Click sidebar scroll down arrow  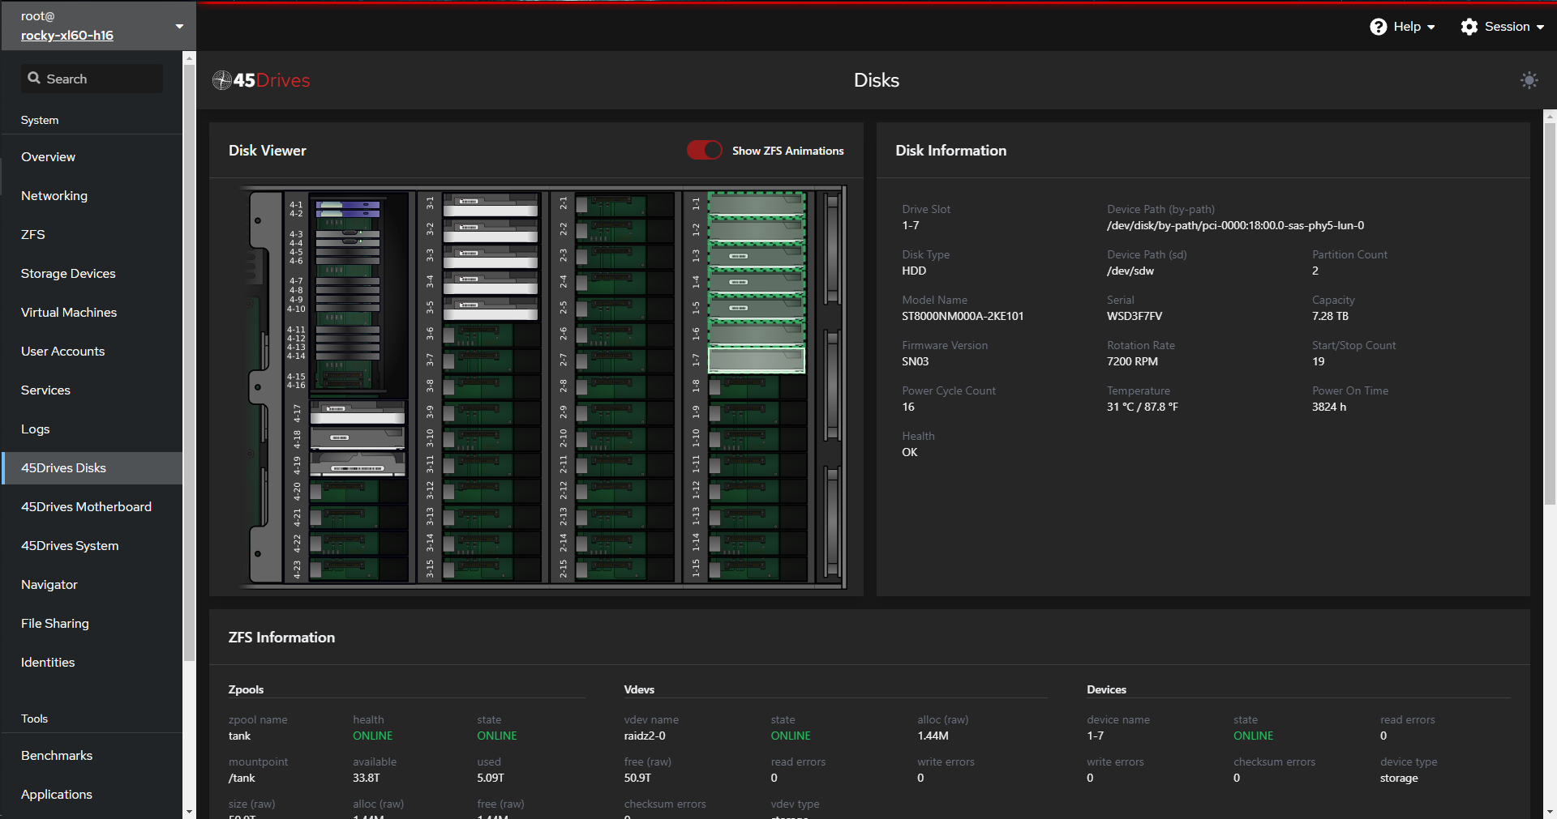pyautogui.click(x=189, y=811)
